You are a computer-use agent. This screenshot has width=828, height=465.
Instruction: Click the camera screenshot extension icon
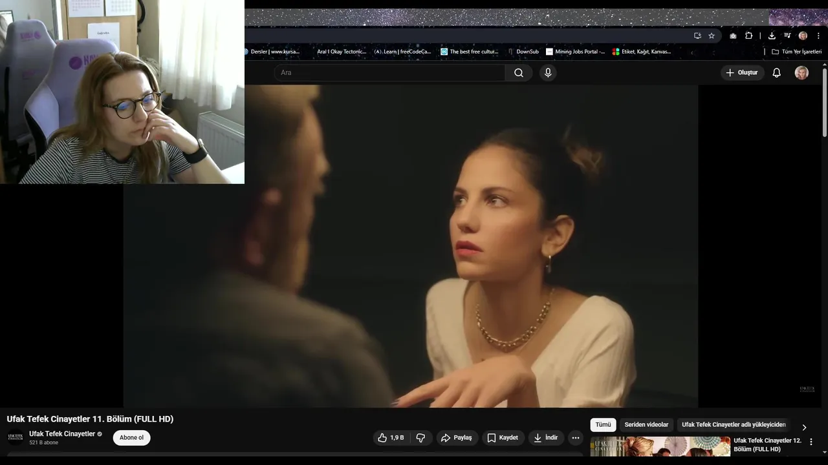tap(733, 36)
